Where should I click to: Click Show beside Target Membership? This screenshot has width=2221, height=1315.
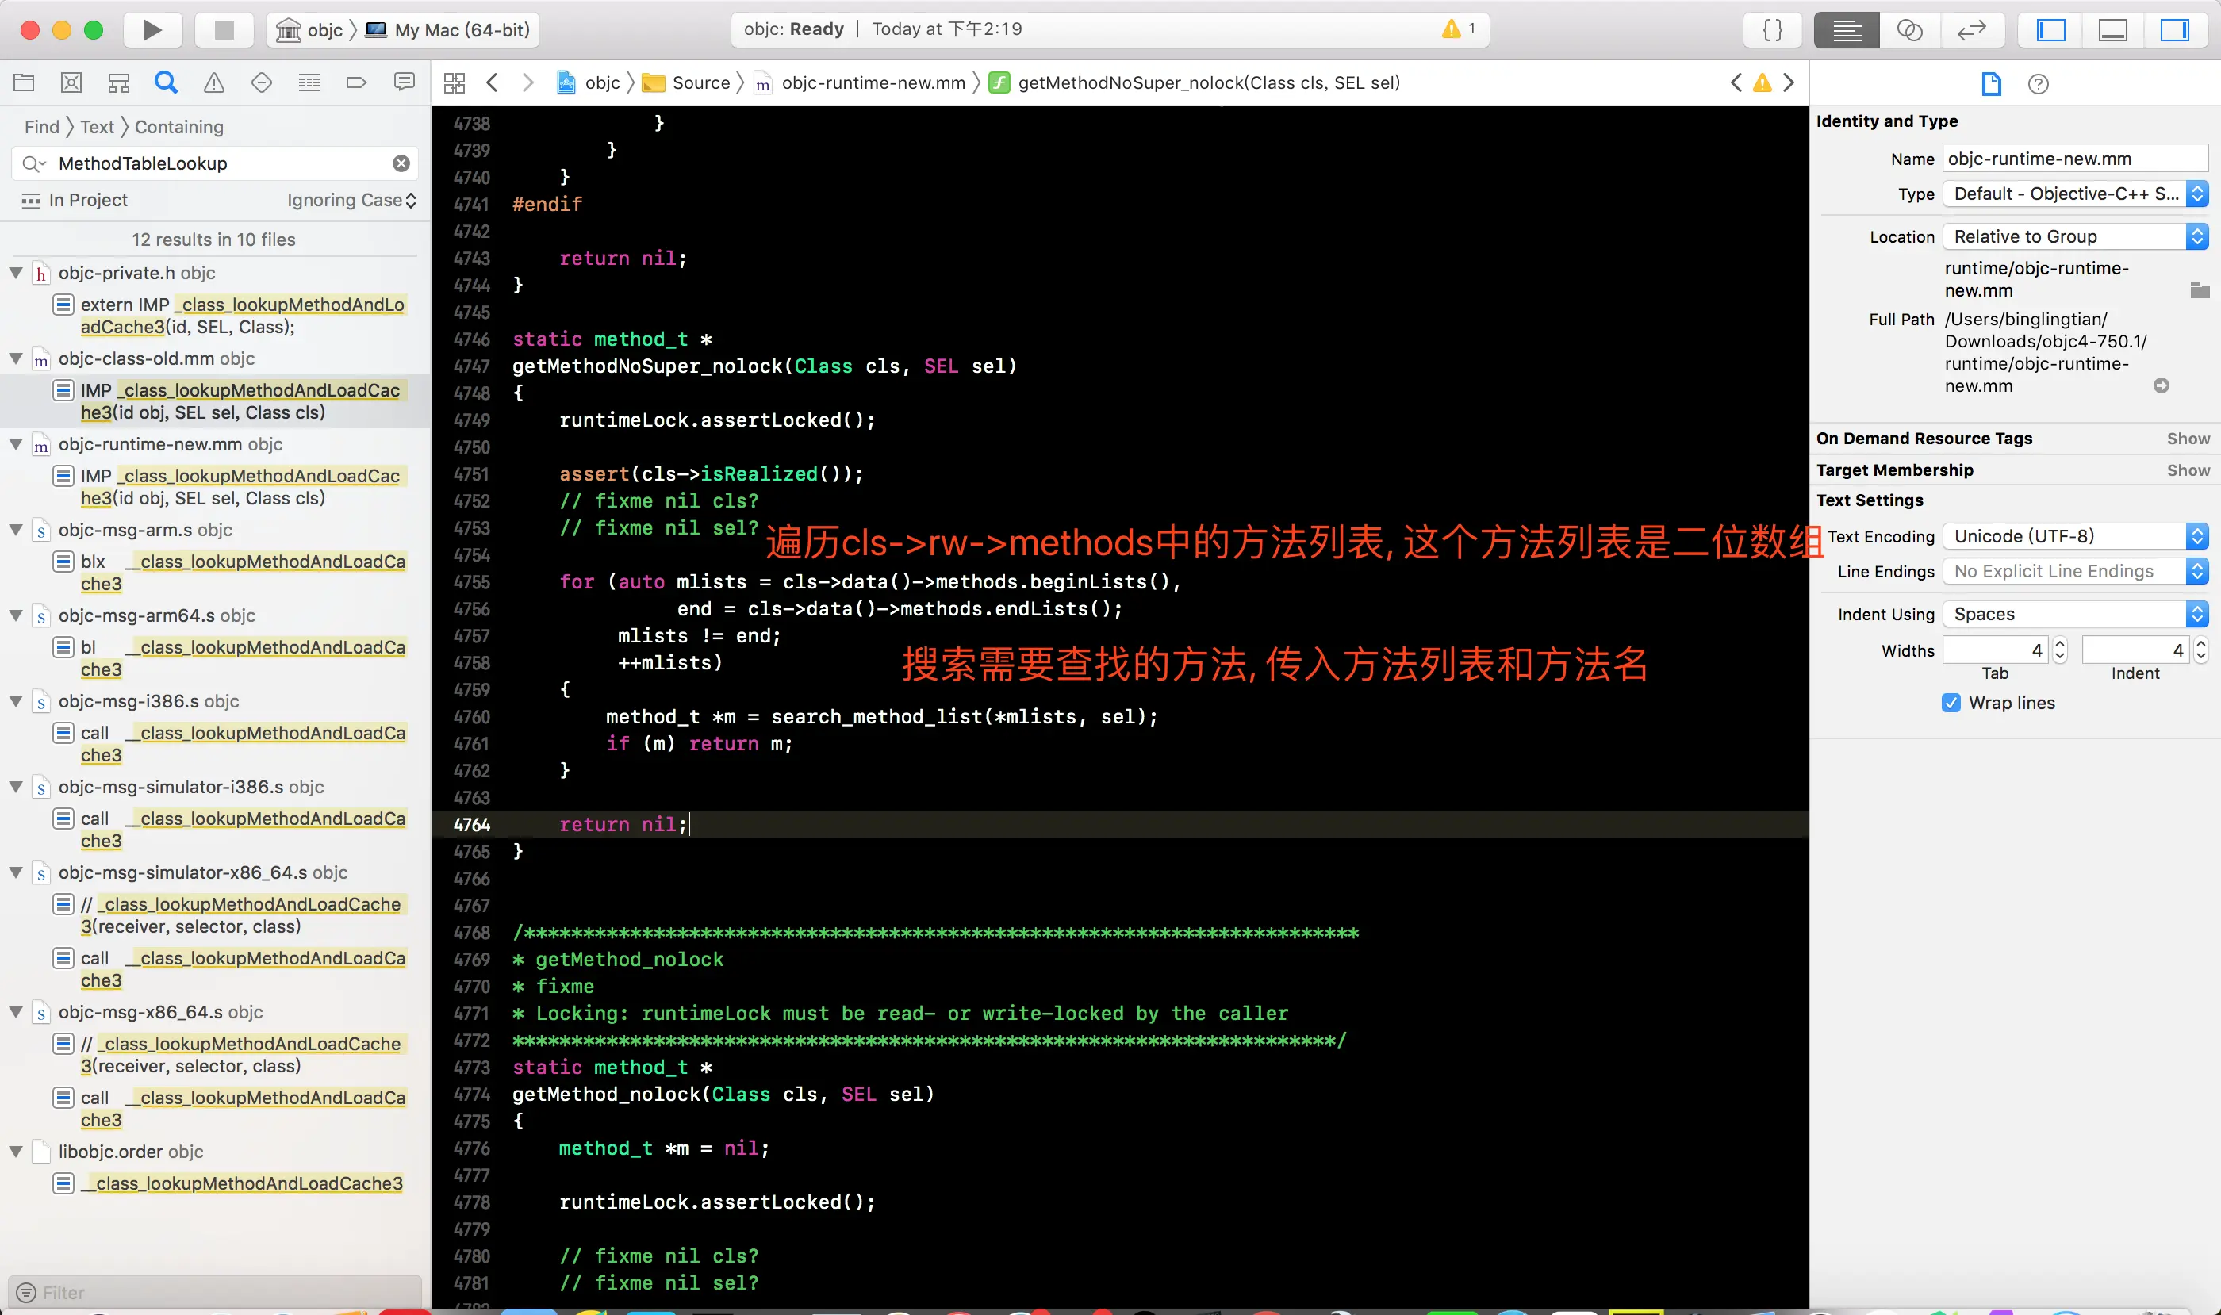click(x=2188, y=470)
